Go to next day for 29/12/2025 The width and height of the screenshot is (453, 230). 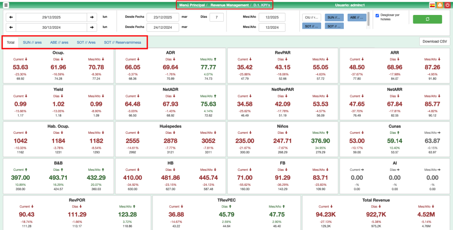click(92, 17)
